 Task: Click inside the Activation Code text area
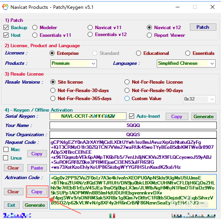tap(133, 192)
